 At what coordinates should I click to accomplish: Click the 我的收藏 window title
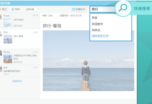(x=5, y=3)
